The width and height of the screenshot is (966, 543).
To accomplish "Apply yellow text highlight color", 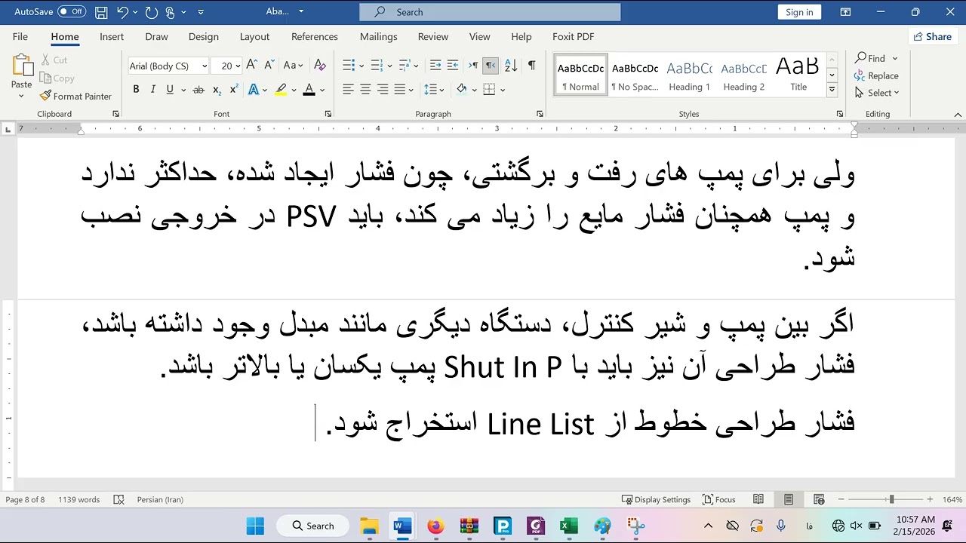I will (281, 90).
